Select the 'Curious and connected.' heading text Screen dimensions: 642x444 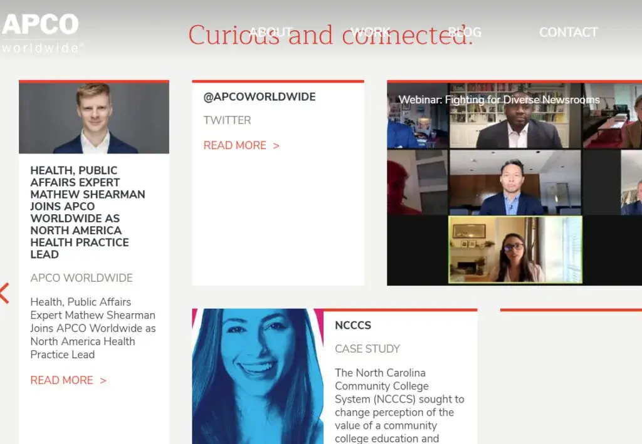(331, 35)
